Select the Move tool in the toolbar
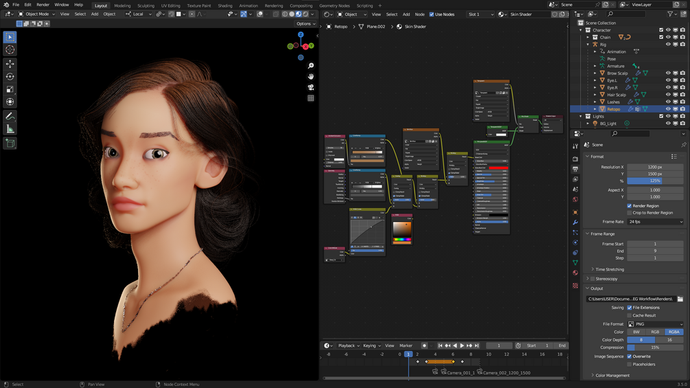The width and height of the screenshot is (690, 388). (x=10, y=63)
